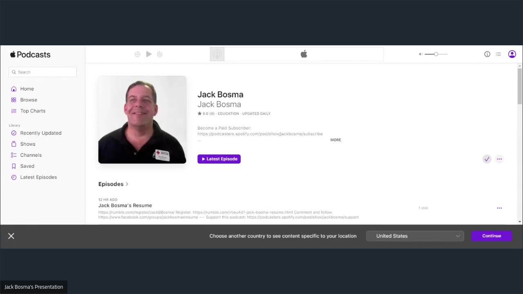The height and width of the screenshot is (294, 523).
Task: Click the Jack Bosma's Presentation label
Action: pos(34,287)
